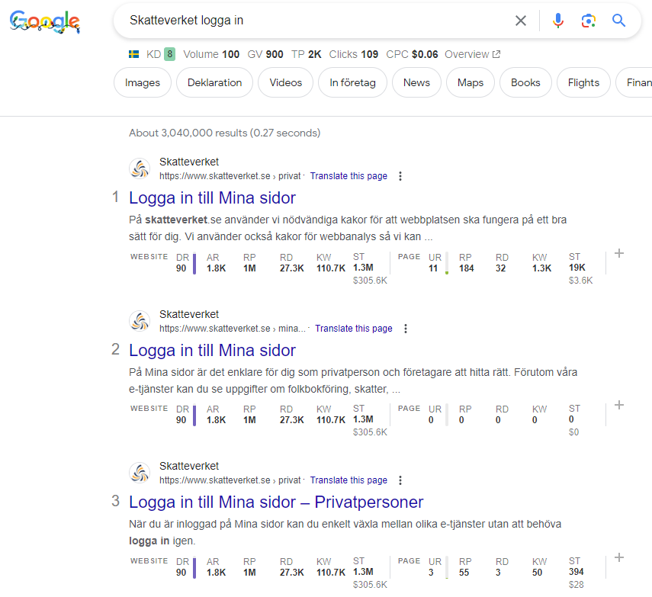Open Ahrefs Overview via the external link icon
Viewport: 652px width, 597px height.
(497, 54)
